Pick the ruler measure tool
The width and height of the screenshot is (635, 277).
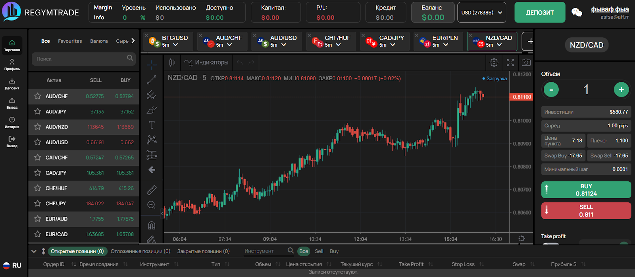pos(152,190)
